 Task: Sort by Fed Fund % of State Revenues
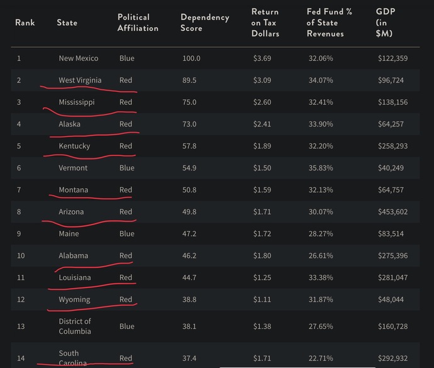click(330, 23)
